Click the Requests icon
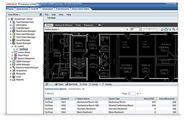Screen dimensions: 184x122 14,74
